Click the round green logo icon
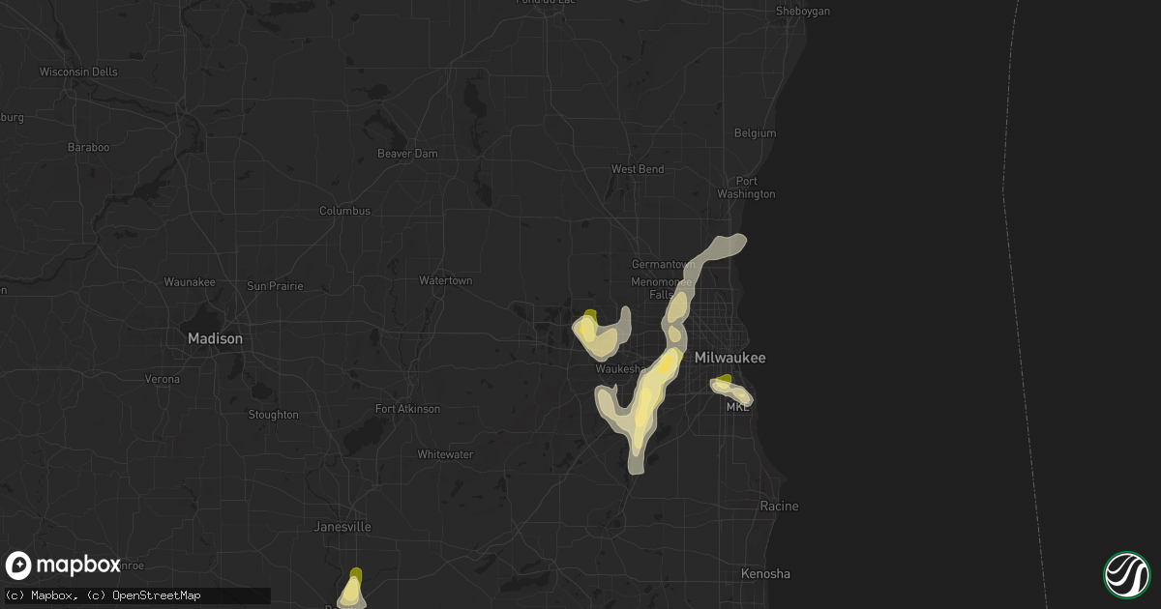Image resolution: width=1161 pixels, height=609 pixels. click(1126, 574)
